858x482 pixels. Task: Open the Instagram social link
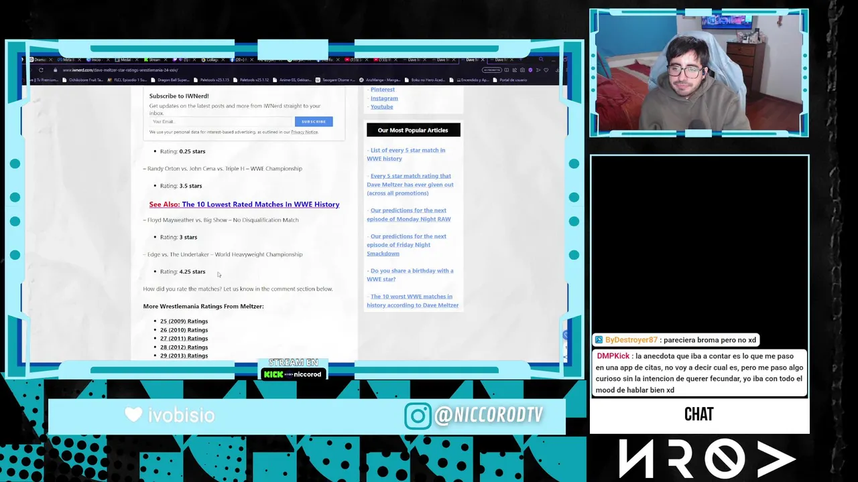[x=384, y=98]
